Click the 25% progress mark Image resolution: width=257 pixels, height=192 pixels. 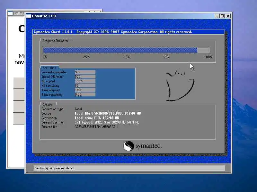86,57
